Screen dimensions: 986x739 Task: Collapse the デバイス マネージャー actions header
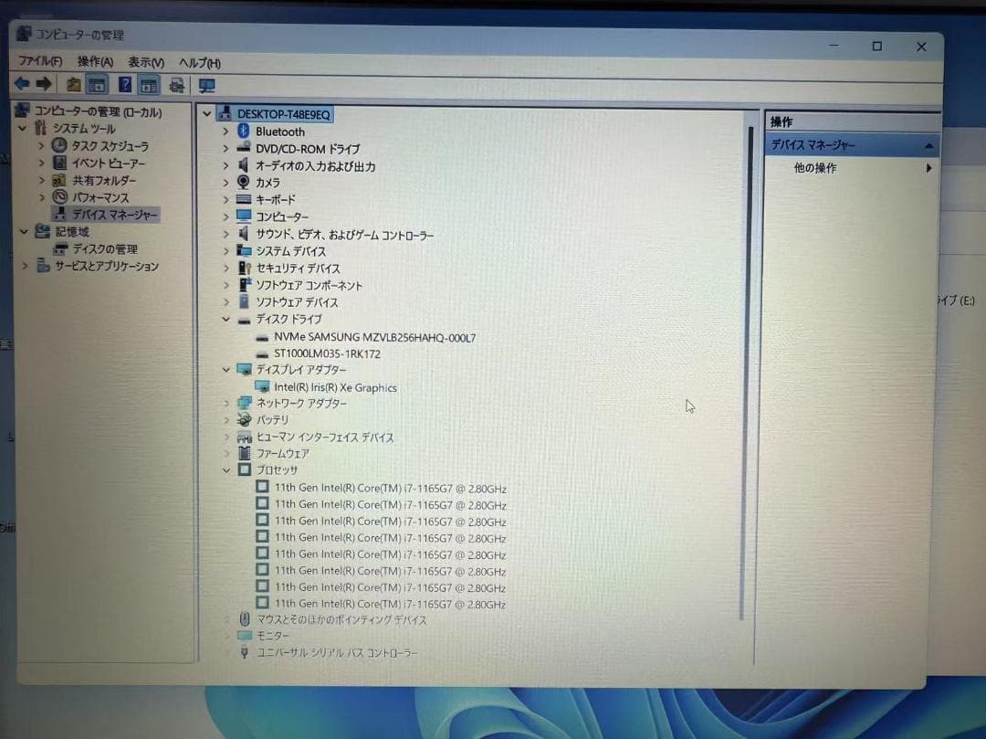point(928,146)
